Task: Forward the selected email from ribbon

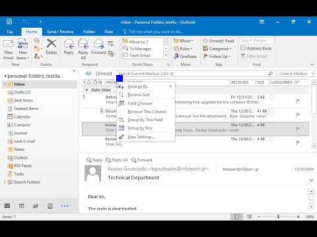Action: coord(98,47)
